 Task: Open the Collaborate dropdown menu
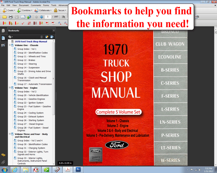coord(43,10)
